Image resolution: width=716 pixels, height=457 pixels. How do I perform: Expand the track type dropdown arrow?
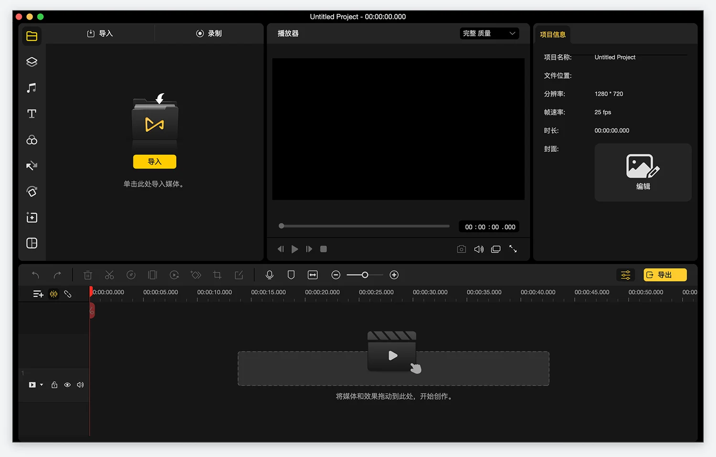tap(42, 385)
